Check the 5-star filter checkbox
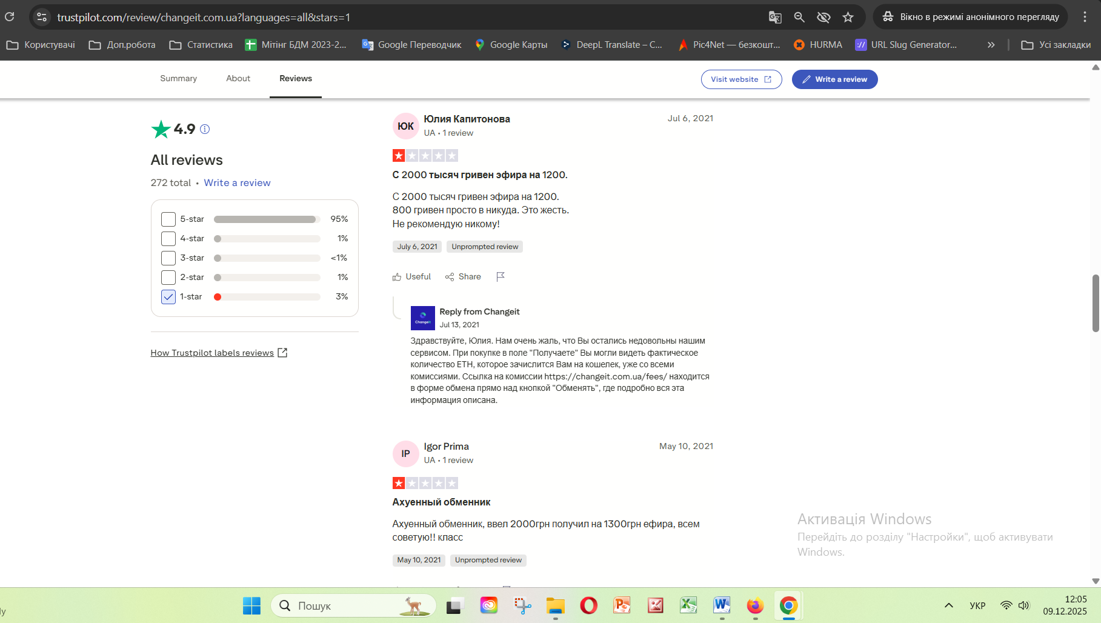This screenshot has height=623, width=1101. (168, 219)
